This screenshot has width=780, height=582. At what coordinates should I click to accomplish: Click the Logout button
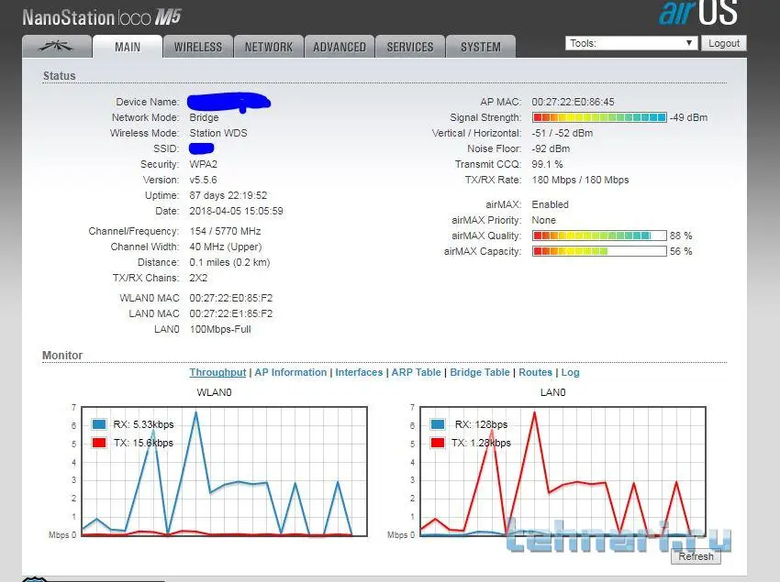[x=724, y=43]
